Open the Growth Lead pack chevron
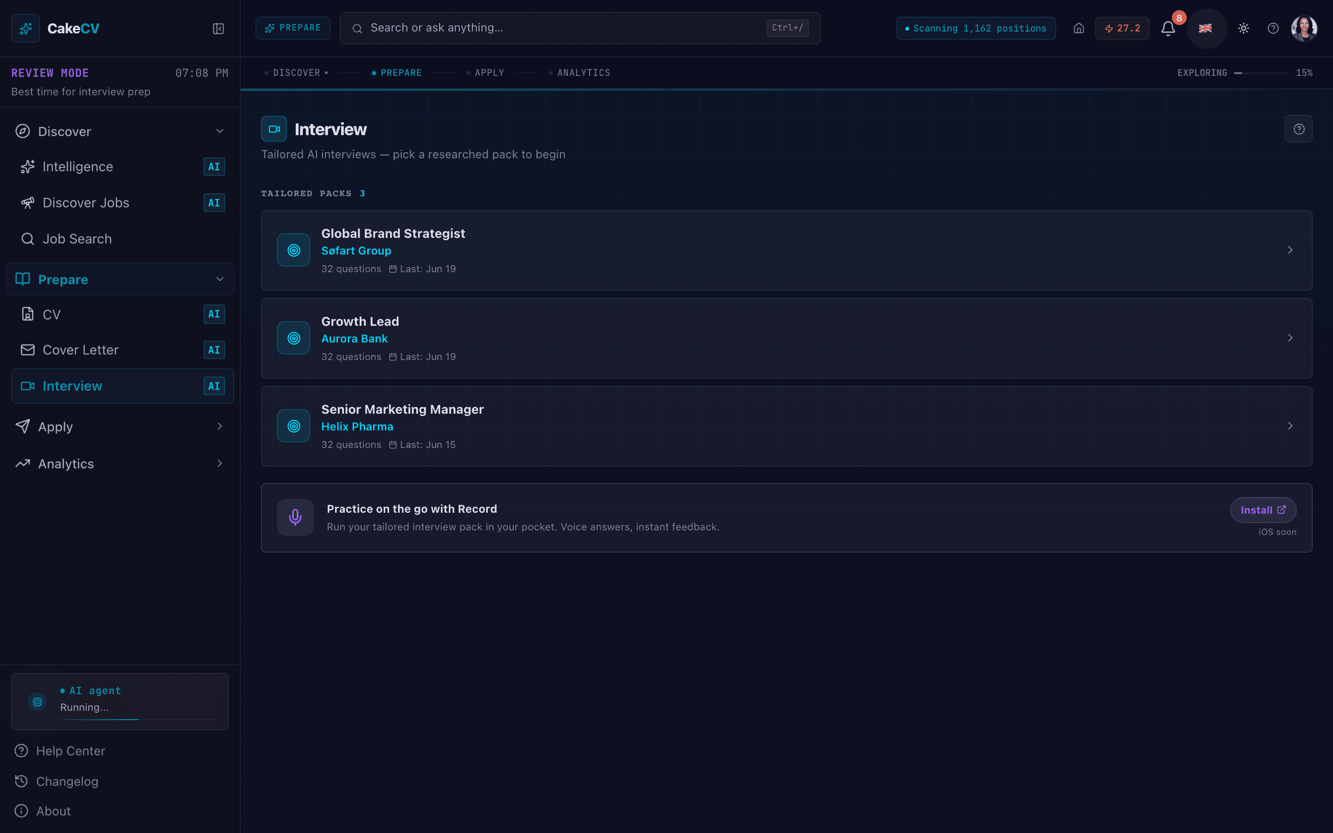 pos(1290,338)
